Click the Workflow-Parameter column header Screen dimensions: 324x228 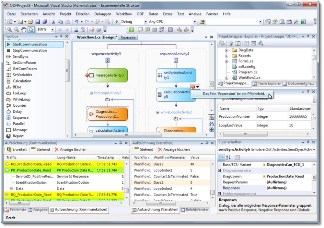click(170, 157)
